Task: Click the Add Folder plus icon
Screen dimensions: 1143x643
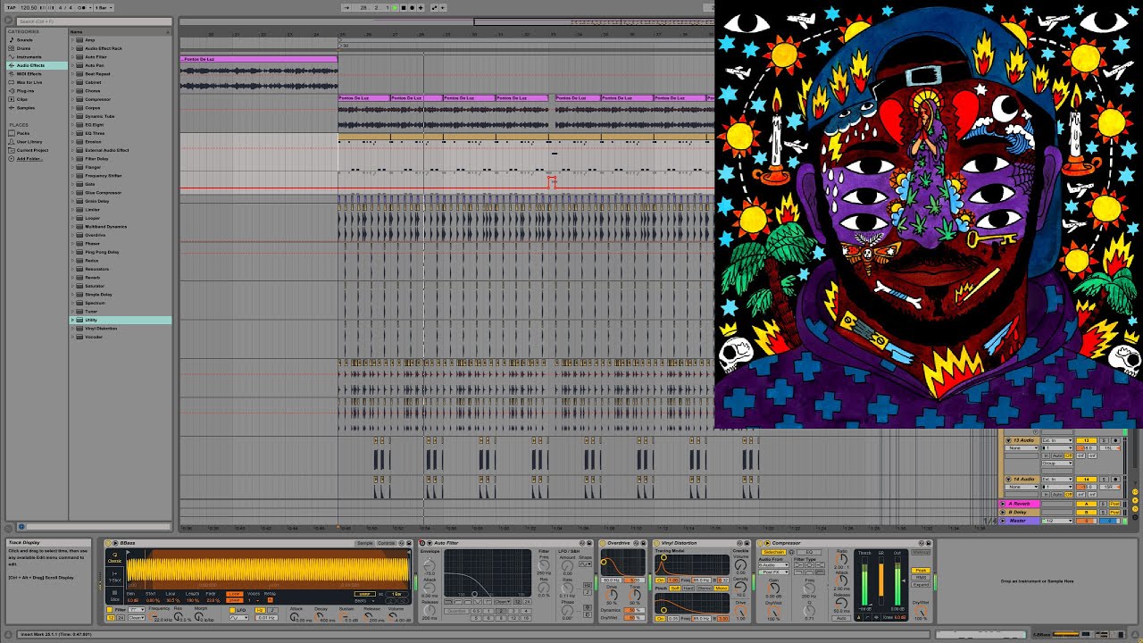Action: coord(11,159)
